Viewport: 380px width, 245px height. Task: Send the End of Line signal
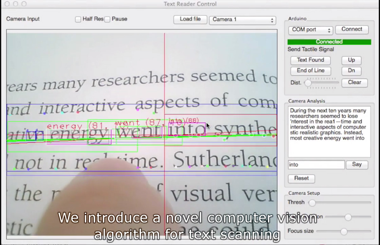point(310,71)
